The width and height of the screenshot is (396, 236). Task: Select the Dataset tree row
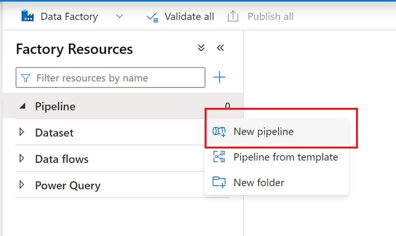pyautogui.click(x=110, y=132)
